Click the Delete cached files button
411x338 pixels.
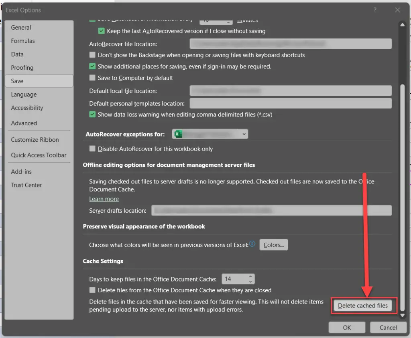pos(363,306)
